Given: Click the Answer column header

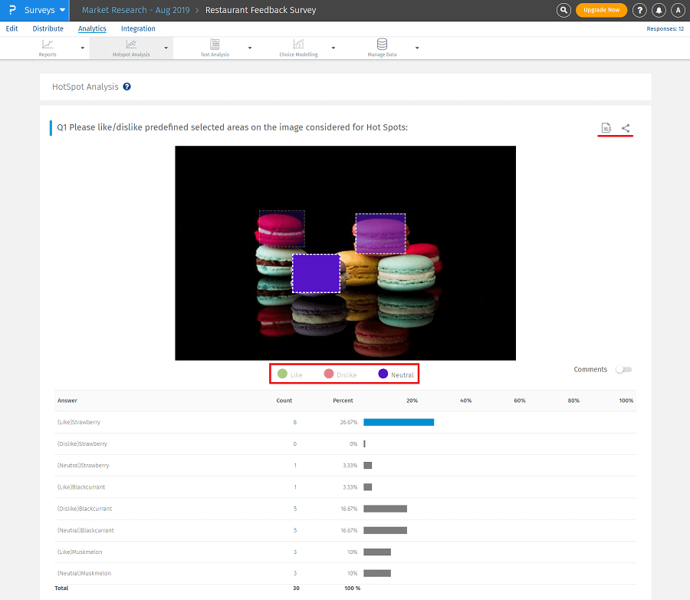Looking at the screenshot, I should (67, 401).
